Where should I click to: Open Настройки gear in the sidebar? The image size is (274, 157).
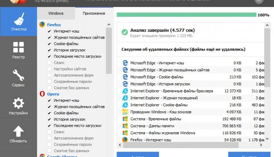coord(18,106)
